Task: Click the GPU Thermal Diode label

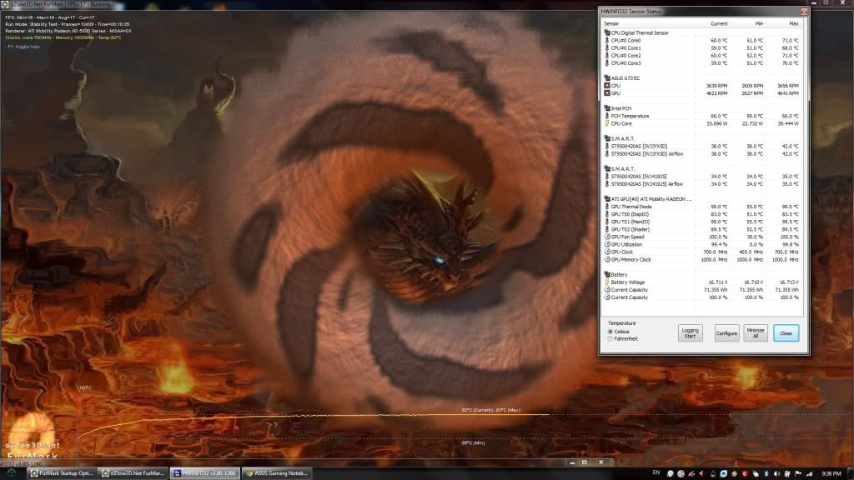Action: click(631, 207)
